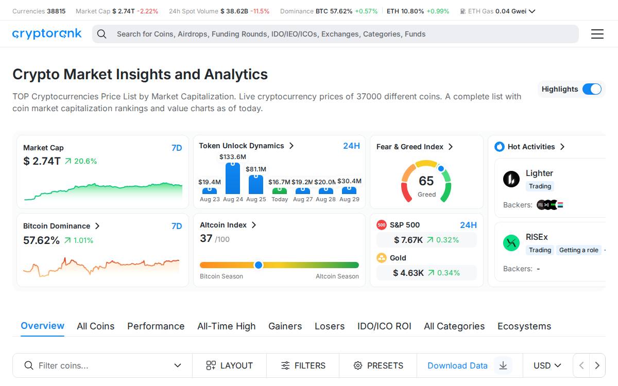
Task: Click the RISEx project logo
Action: coord(511,243)
